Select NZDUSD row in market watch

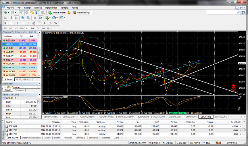click(20, 40)
